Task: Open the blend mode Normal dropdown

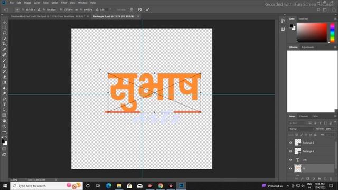Action: tap(301, 129)
